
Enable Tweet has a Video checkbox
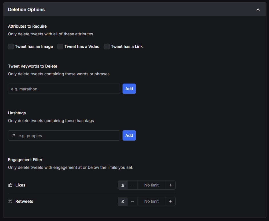point(60,46)
